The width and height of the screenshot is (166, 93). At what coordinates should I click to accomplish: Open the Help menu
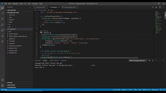(41, 4)
